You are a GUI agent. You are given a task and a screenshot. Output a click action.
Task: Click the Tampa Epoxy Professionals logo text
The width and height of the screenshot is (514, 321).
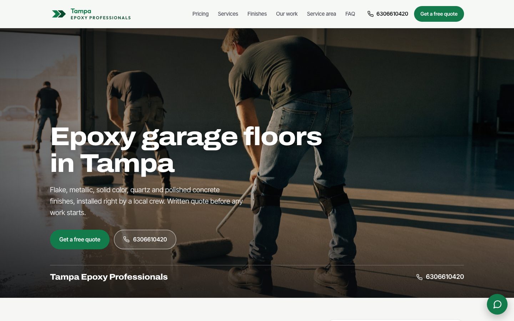[x=101, y=14]
